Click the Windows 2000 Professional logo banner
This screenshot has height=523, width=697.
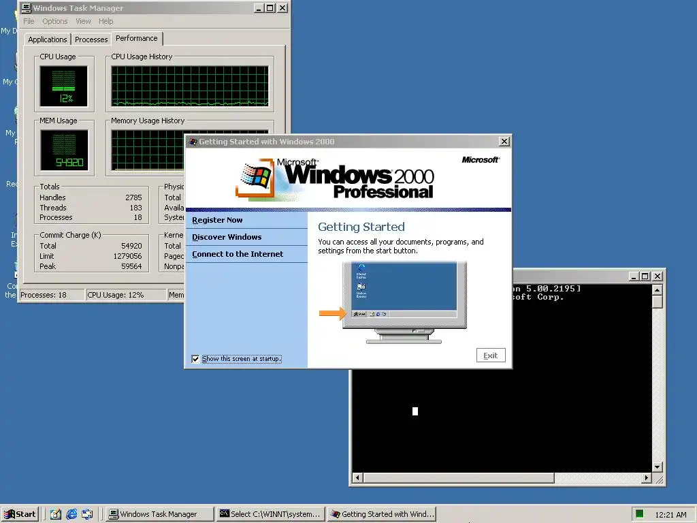click(x=335, y=178)
